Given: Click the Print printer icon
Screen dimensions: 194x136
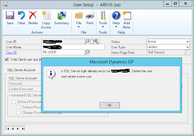Looking at the screenshot, I should pyautogui.click(x=90, y=15).
